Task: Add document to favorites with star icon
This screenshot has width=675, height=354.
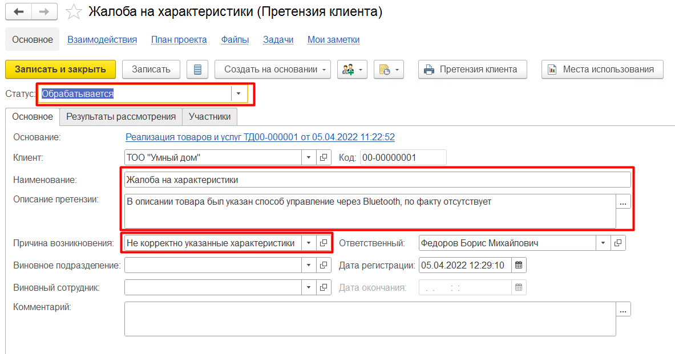Action: (74, 12)
